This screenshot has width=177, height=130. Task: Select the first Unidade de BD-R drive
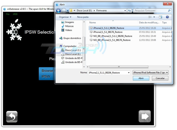72,58
